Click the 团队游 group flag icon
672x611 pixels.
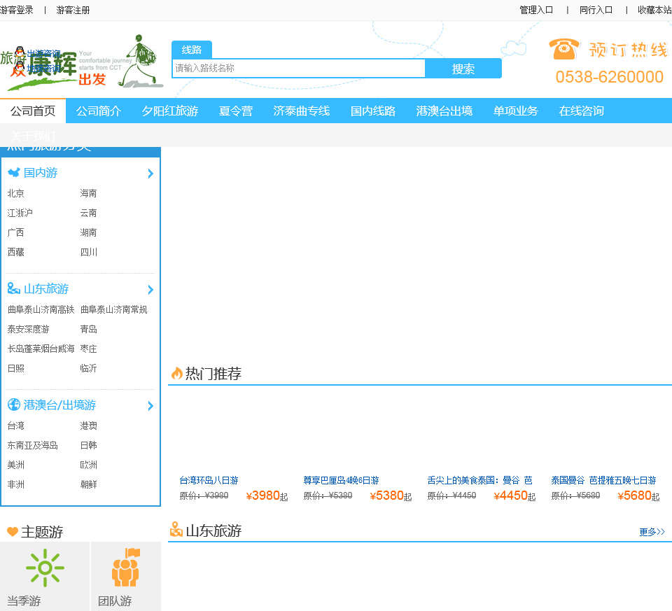[125, 568]
